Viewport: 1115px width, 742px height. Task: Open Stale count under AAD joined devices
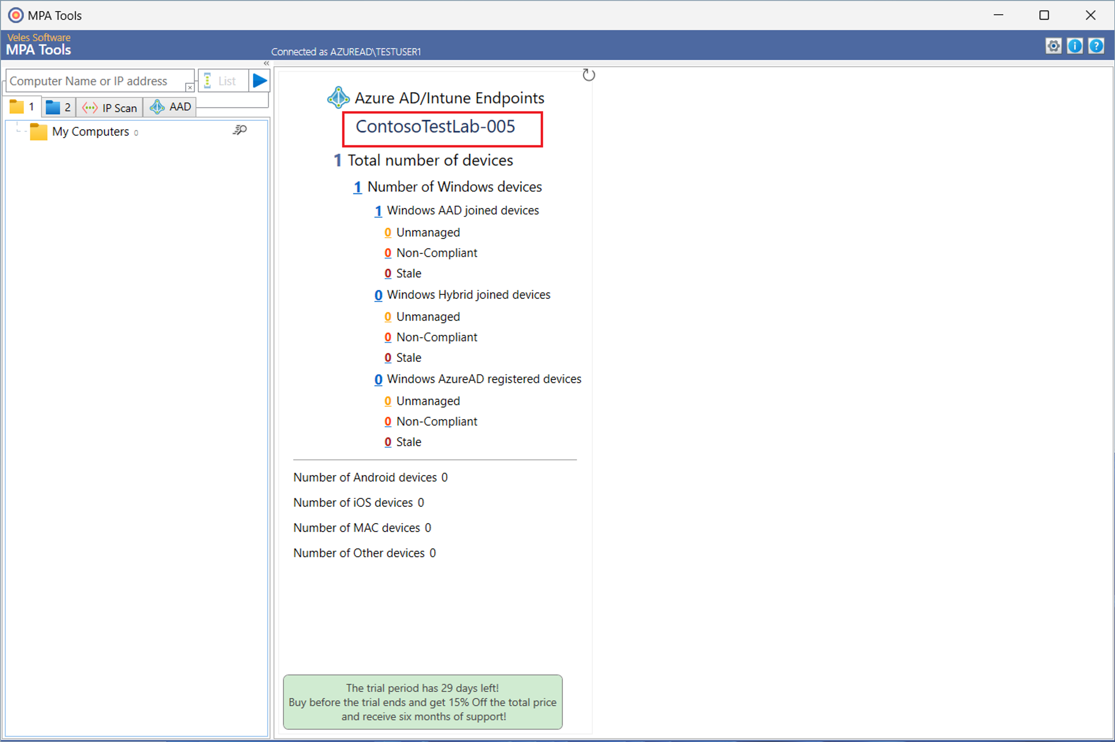[x=388, y=273]
